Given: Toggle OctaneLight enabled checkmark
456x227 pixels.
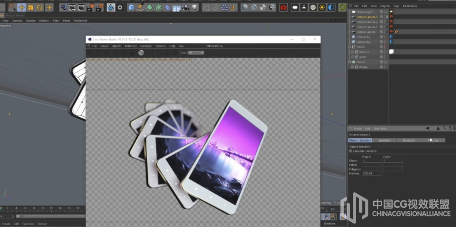Looking at the screenshot, I should [x=387, y=12].
